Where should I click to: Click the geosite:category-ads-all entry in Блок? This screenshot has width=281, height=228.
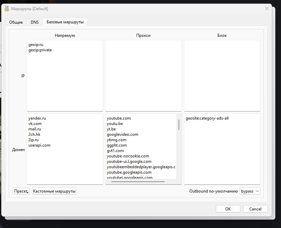tap(207, 118)
